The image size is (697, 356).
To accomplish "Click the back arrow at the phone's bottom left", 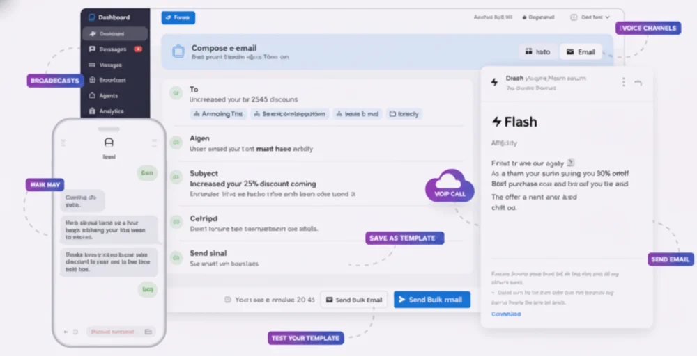I will point(66,332).
